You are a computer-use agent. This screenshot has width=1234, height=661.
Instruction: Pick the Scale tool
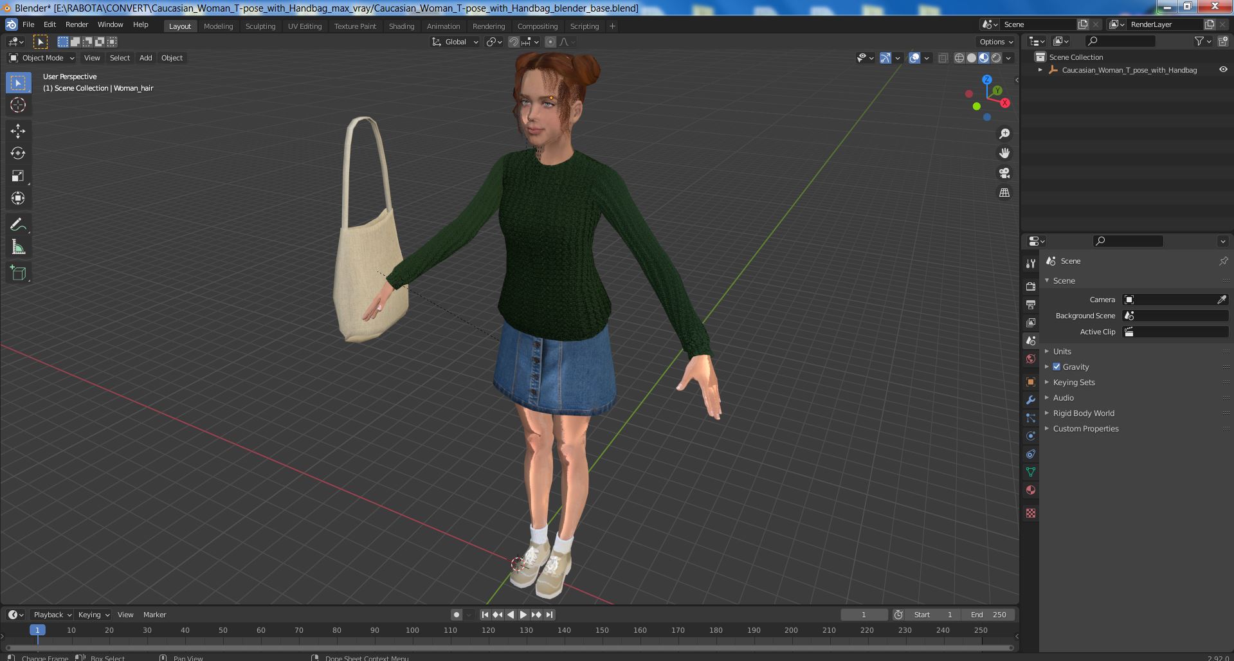click(18, 176)
